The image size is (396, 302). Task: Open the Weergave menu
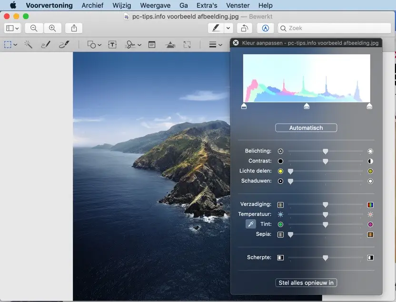155,5
